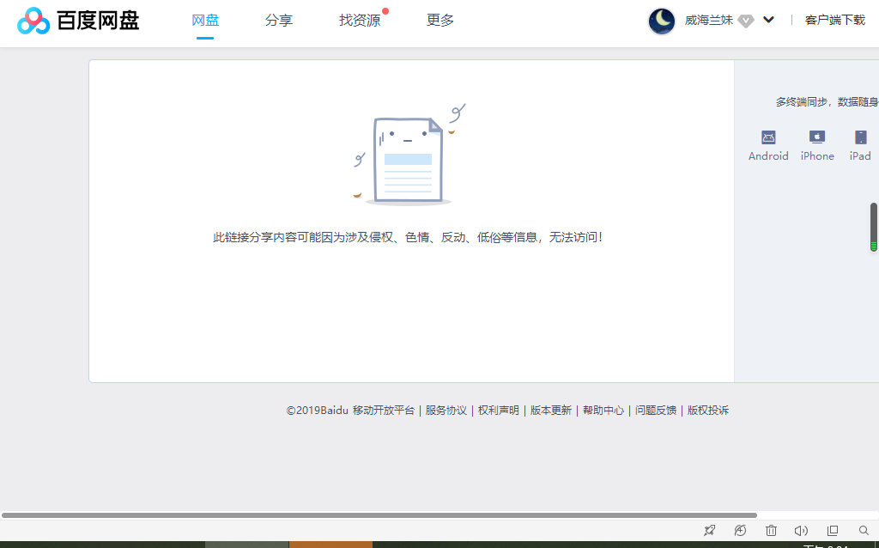Click the user avatar with moon image
Screen dimensions: 879x548
[x=661, y=21]
